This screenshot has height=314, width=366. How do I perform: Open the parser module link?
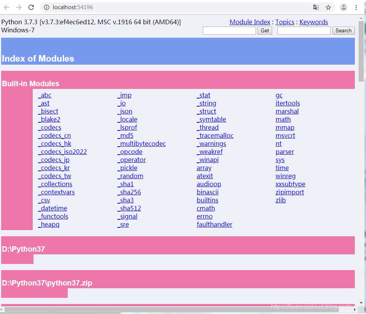click(285, 152)
